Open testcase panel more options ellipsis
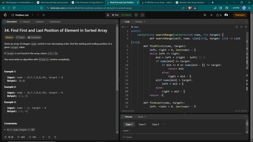253x142 pixels. (246, 117)
